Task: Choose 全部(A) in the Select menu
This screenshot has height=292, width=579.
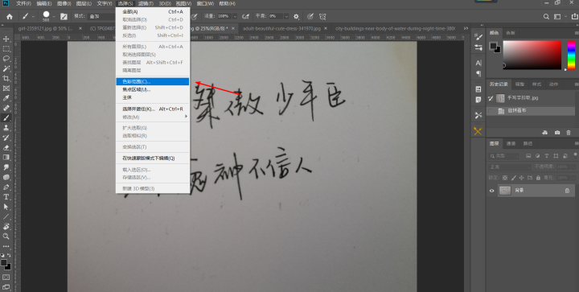Action: click(x=153, y=12)
